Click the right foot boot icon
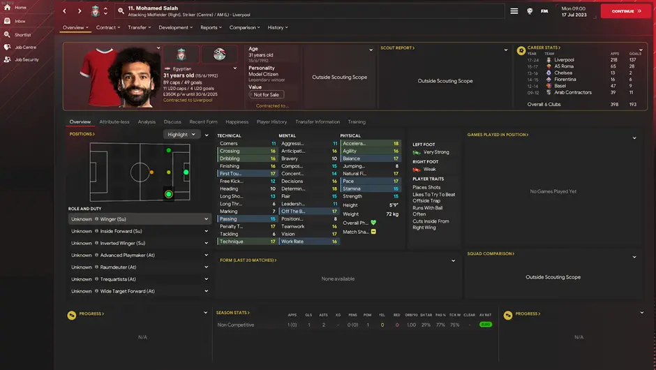This screenshot has height=370, width=656. tap(416, 170)
